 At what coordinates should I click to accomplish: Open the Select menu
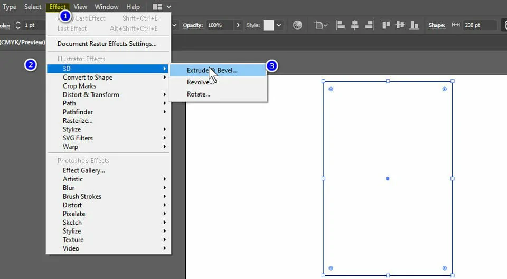tap(33, 7)
